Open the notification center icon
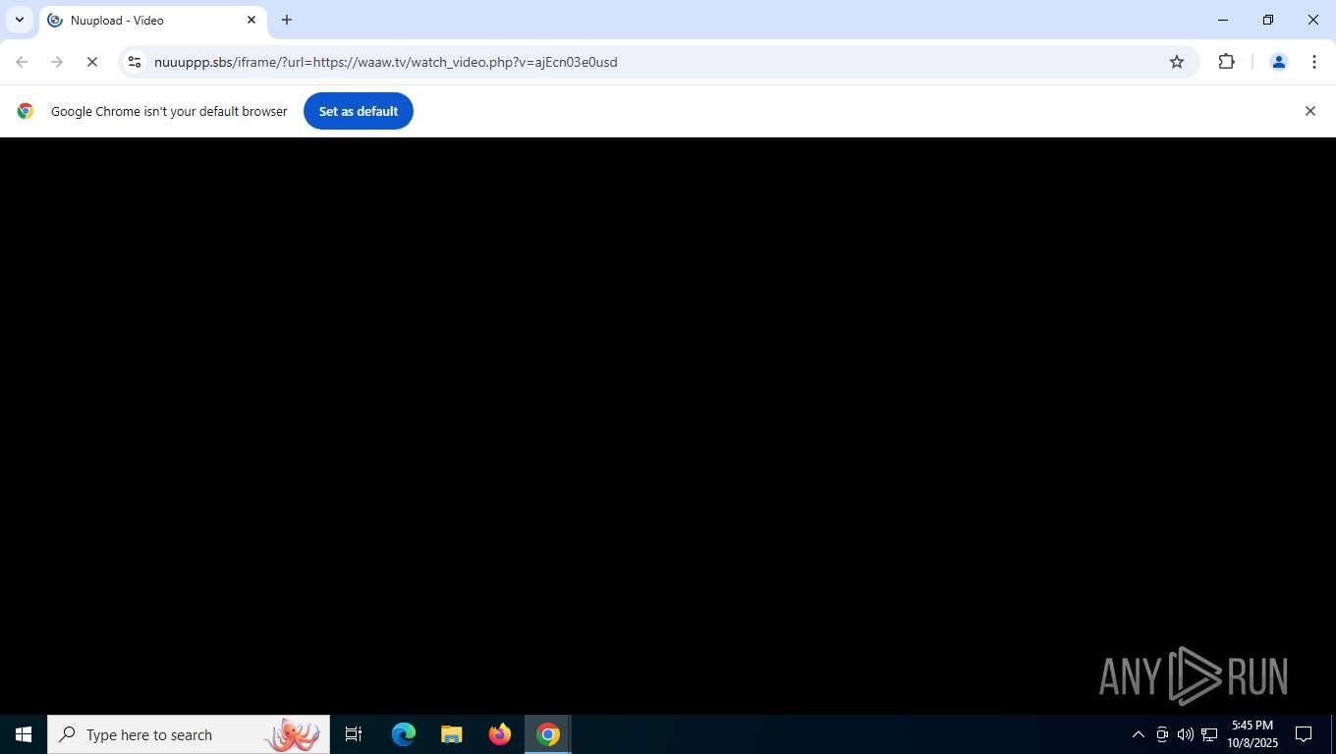 point(1304,734)
